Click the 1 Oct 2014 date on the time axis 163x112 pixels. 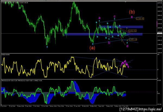pyautogui.click(x=37, y=106)
